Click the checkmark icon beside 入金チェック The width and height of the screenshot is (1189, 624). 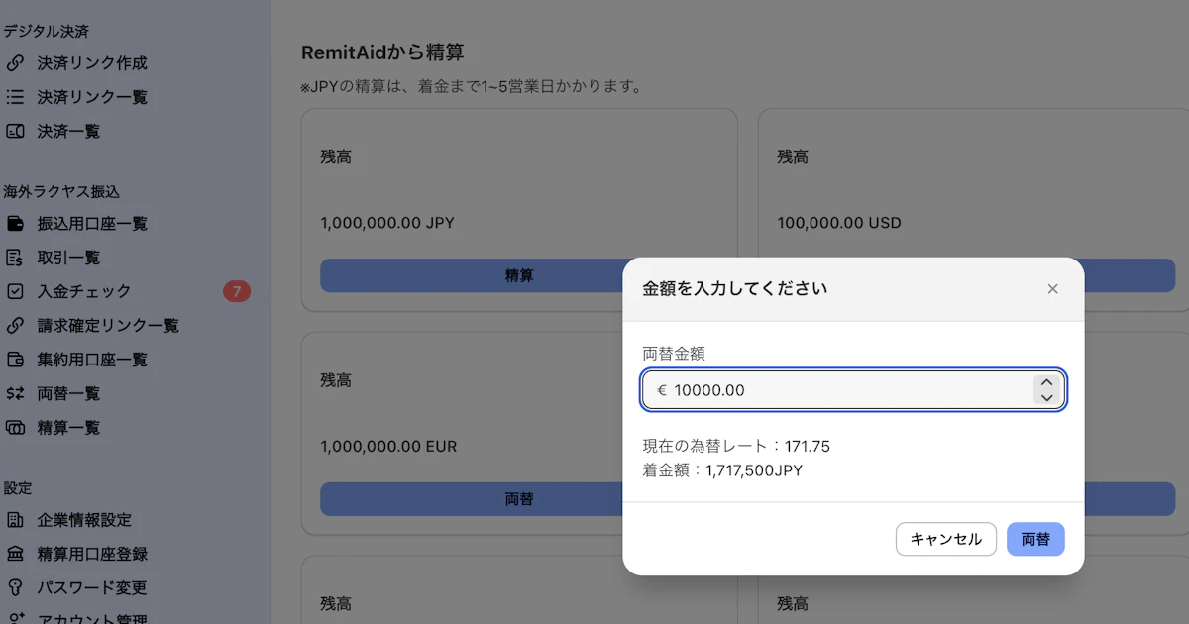[x=15, y=291]
